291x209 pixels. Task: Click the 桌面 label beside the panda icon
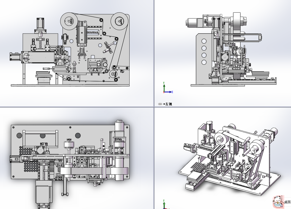pos(288,202)
